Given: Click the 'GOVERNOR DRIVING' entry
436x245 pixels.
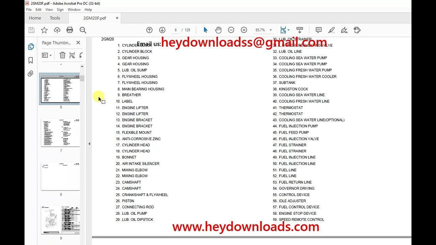Looking at the screenshot, I should point(297,189).
